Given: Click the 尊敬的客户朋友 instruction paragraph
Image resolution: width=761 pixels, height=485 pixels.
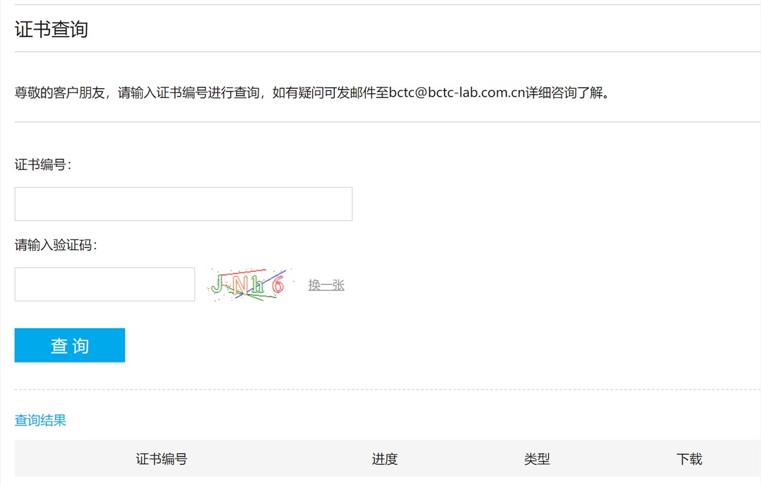Looking at the screenshot, I should (311, 93).
